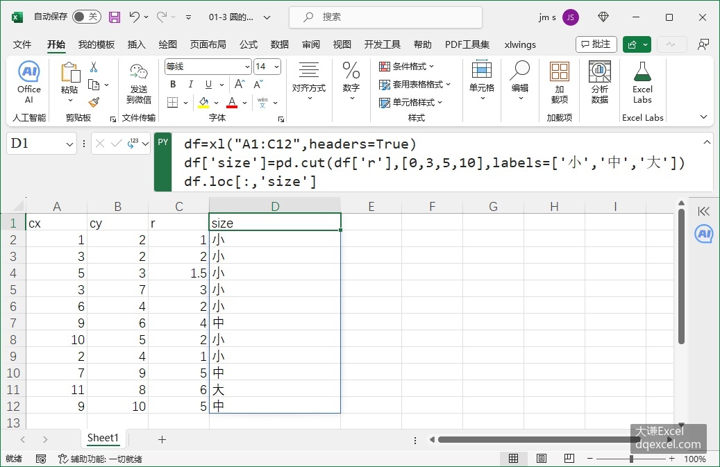Screen dimensions: 720x467
Task: Click the diamond premium icon
Action: point(603,17)
